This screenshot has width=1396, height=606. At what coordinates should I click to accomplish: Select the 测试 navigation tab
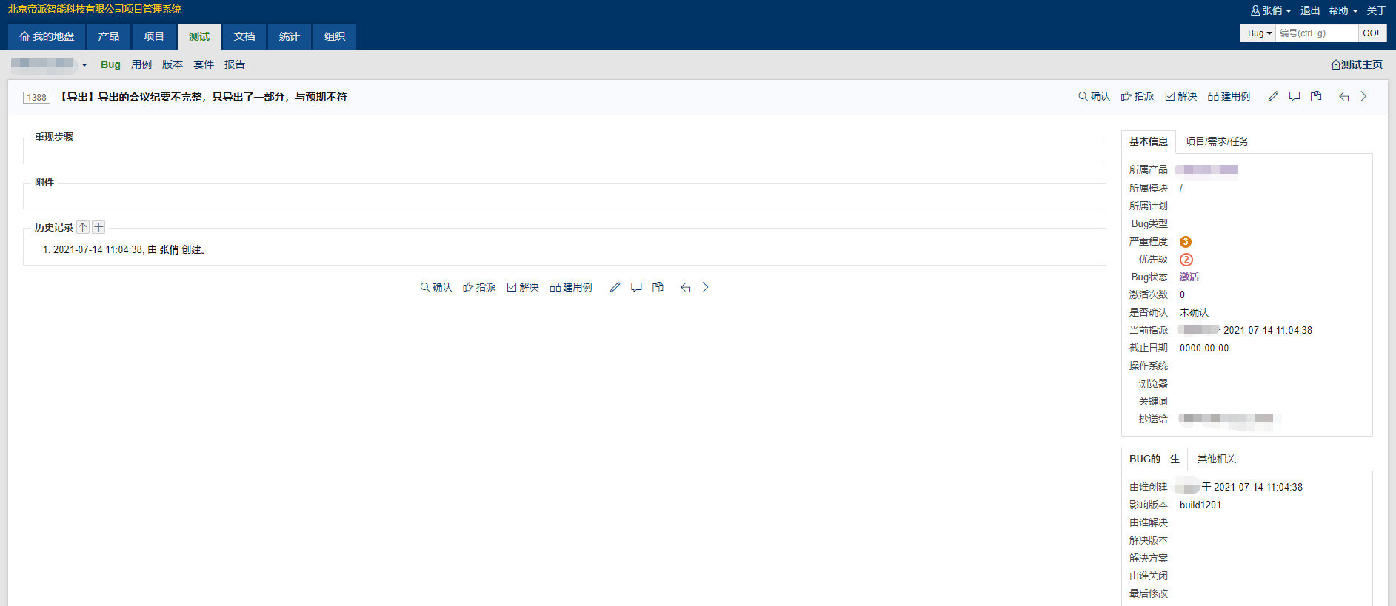[x=199, y=36]
